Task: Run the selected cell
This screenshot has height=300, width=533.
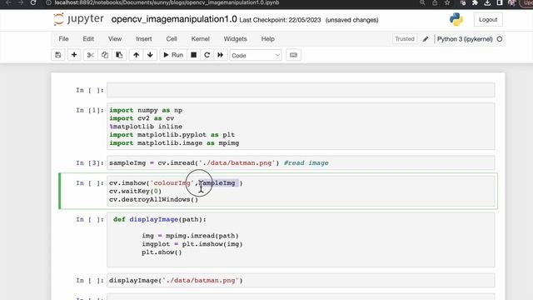Action: 173,55
